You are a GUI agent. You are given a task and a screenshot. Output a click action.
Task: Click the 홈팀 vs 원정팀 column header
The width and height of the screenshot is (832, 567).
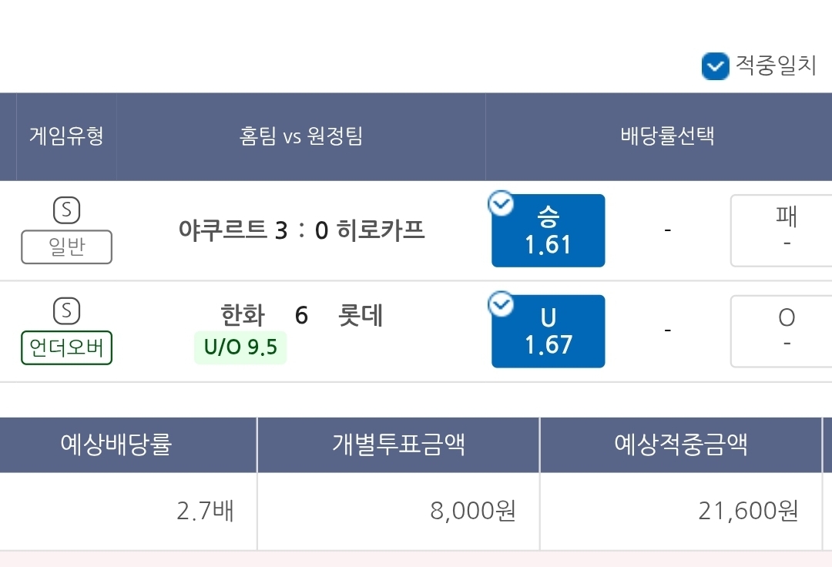(301, 136)
